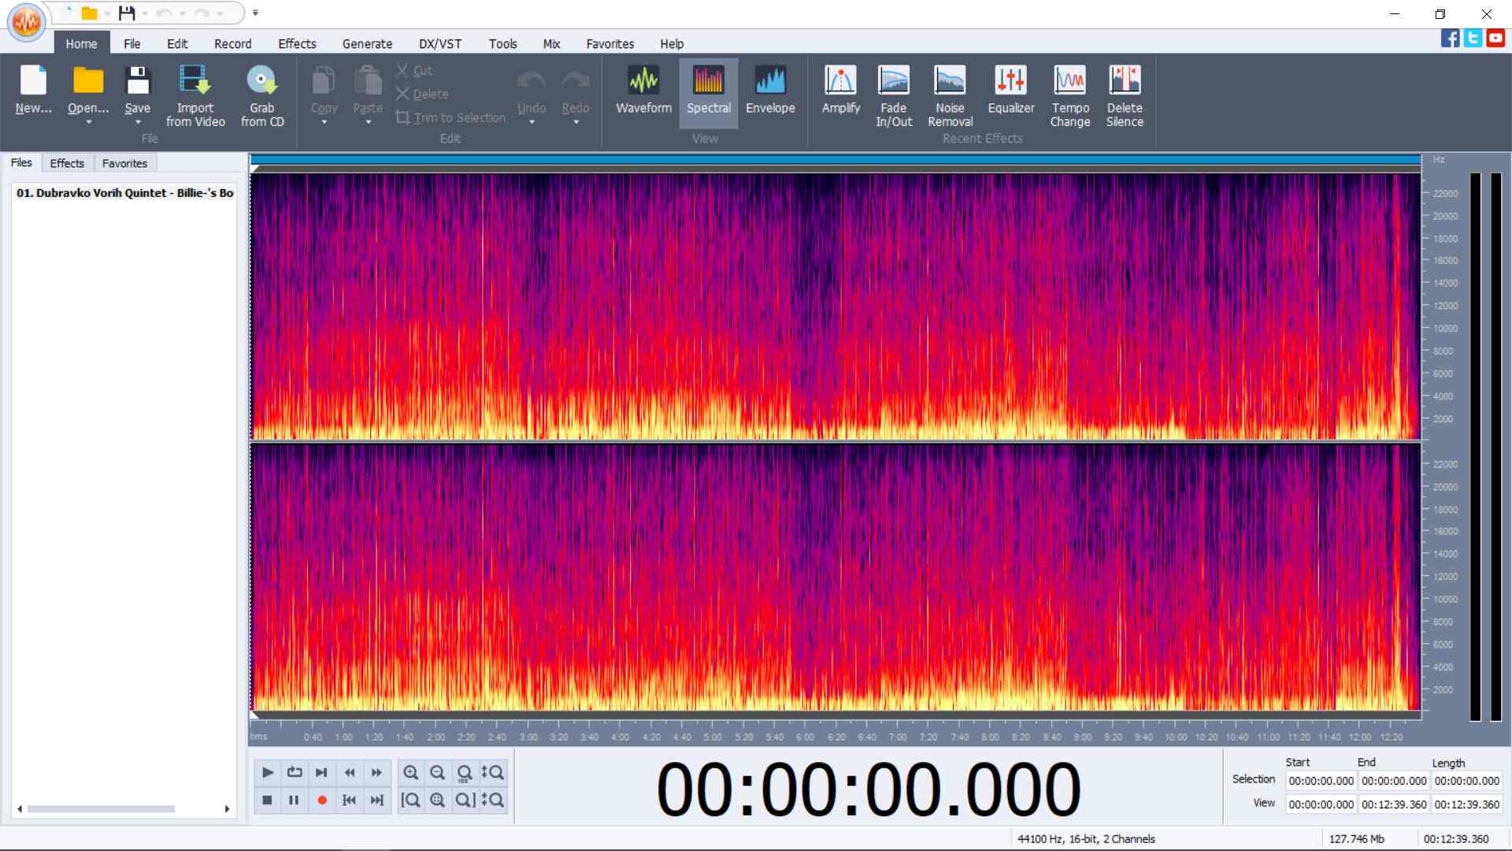Zoom to selection start bracket icon
Viewport: 1512px width, 851px height.
click(x=410, y=800)
